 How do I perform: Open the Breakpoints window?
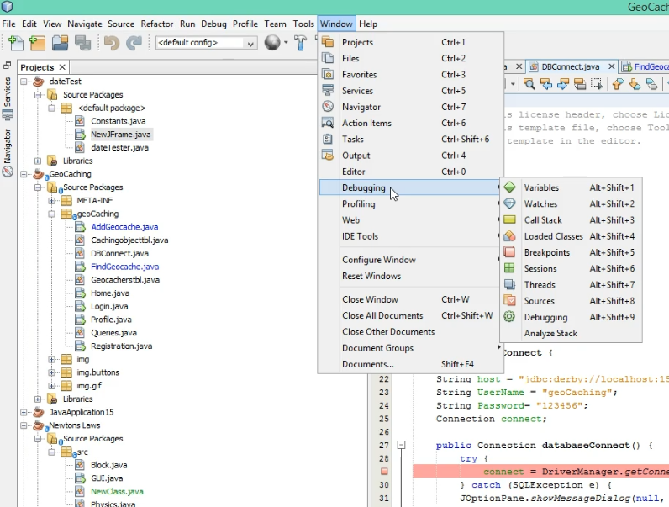(571, 252)
